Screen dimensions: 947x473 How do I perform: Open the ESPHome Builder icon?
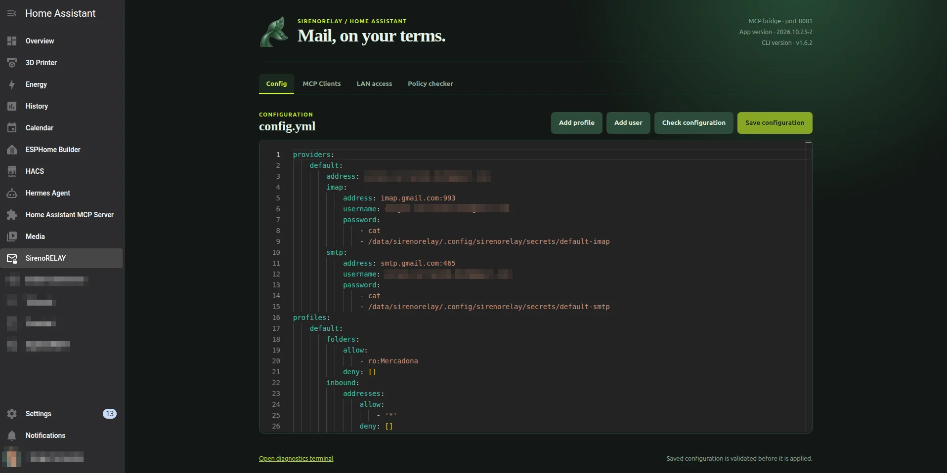12,150
